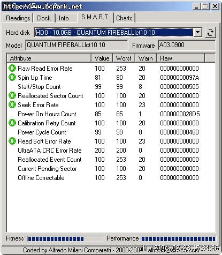Screen dimensions: 222x255
Task: Click the Spin Up Time label
Action: point(35,78)
